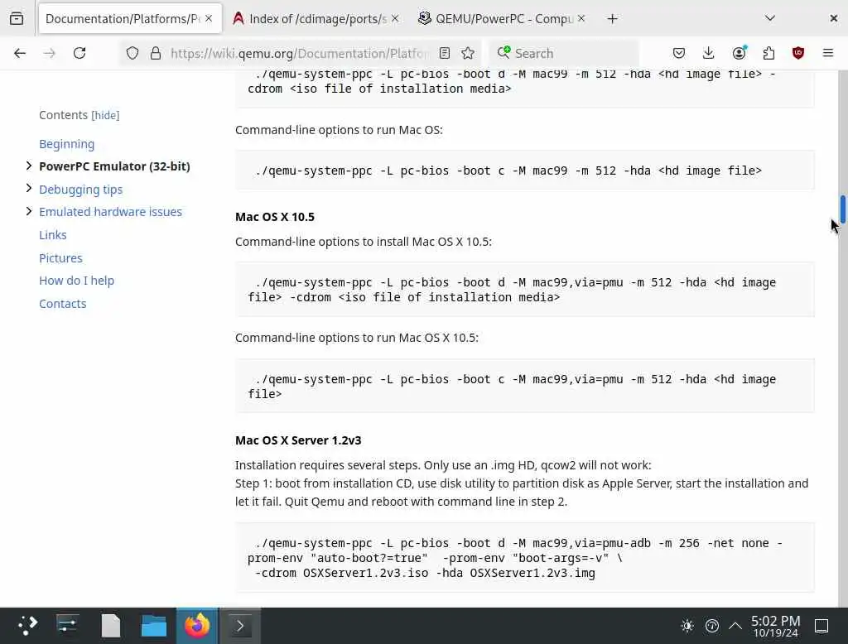Open the How do I help section

pyautogui.click(x=76, y=280)
